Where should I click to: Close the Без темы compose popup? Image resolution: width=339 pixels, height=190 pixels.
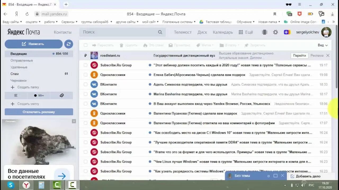pos(282,175)
